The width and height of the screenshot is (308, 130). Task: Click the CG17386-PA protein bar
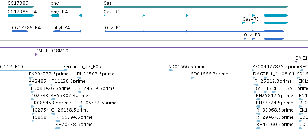[20, 31]
